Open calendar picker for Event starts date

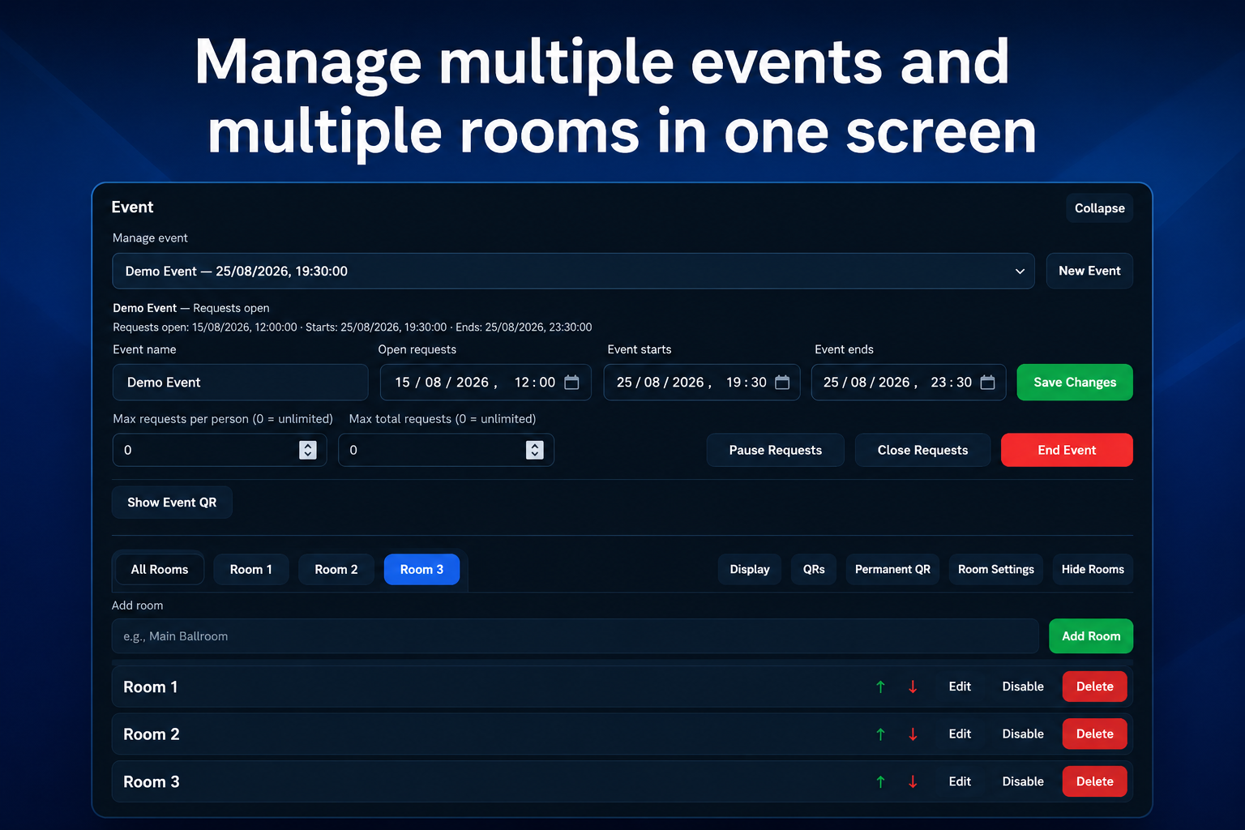coord(782,383)
